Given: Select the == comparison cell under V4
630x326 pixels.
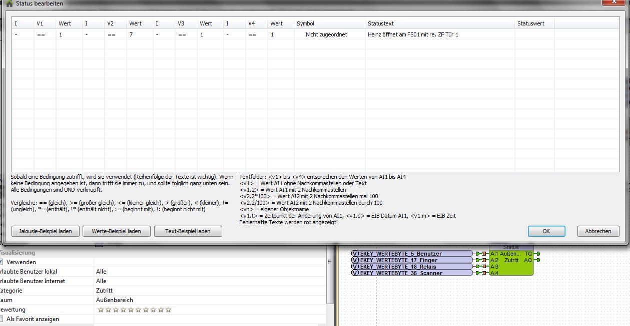Looking at the screenshot, I should pos(257,34).
